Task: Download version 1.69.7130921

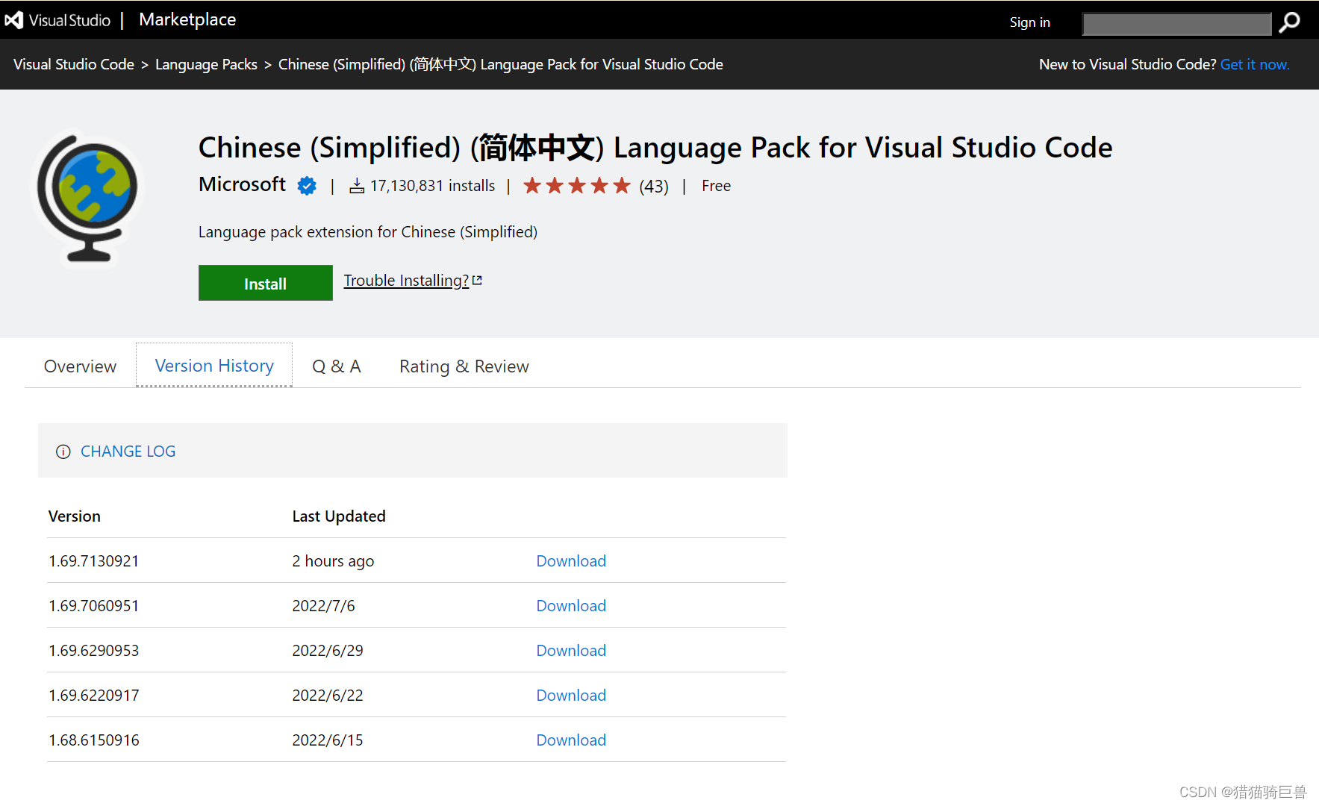Action: [x=570, y=561]
